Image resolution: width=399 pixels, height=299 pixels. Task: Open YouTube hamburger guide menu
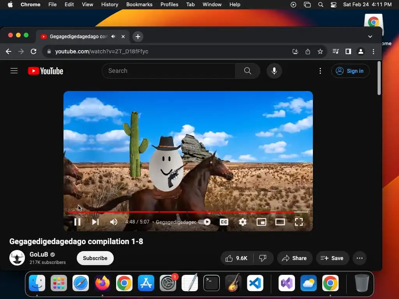pos(14,71)
